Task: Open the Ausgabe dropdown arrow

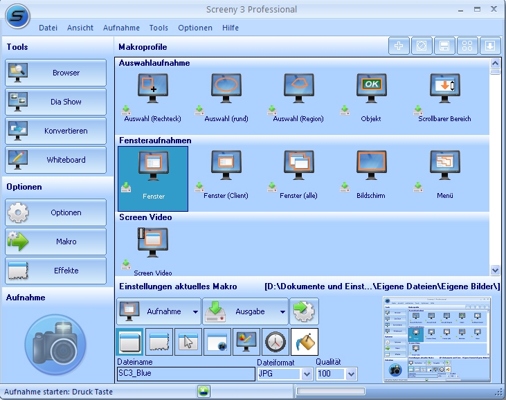Action: pos(282,311)
